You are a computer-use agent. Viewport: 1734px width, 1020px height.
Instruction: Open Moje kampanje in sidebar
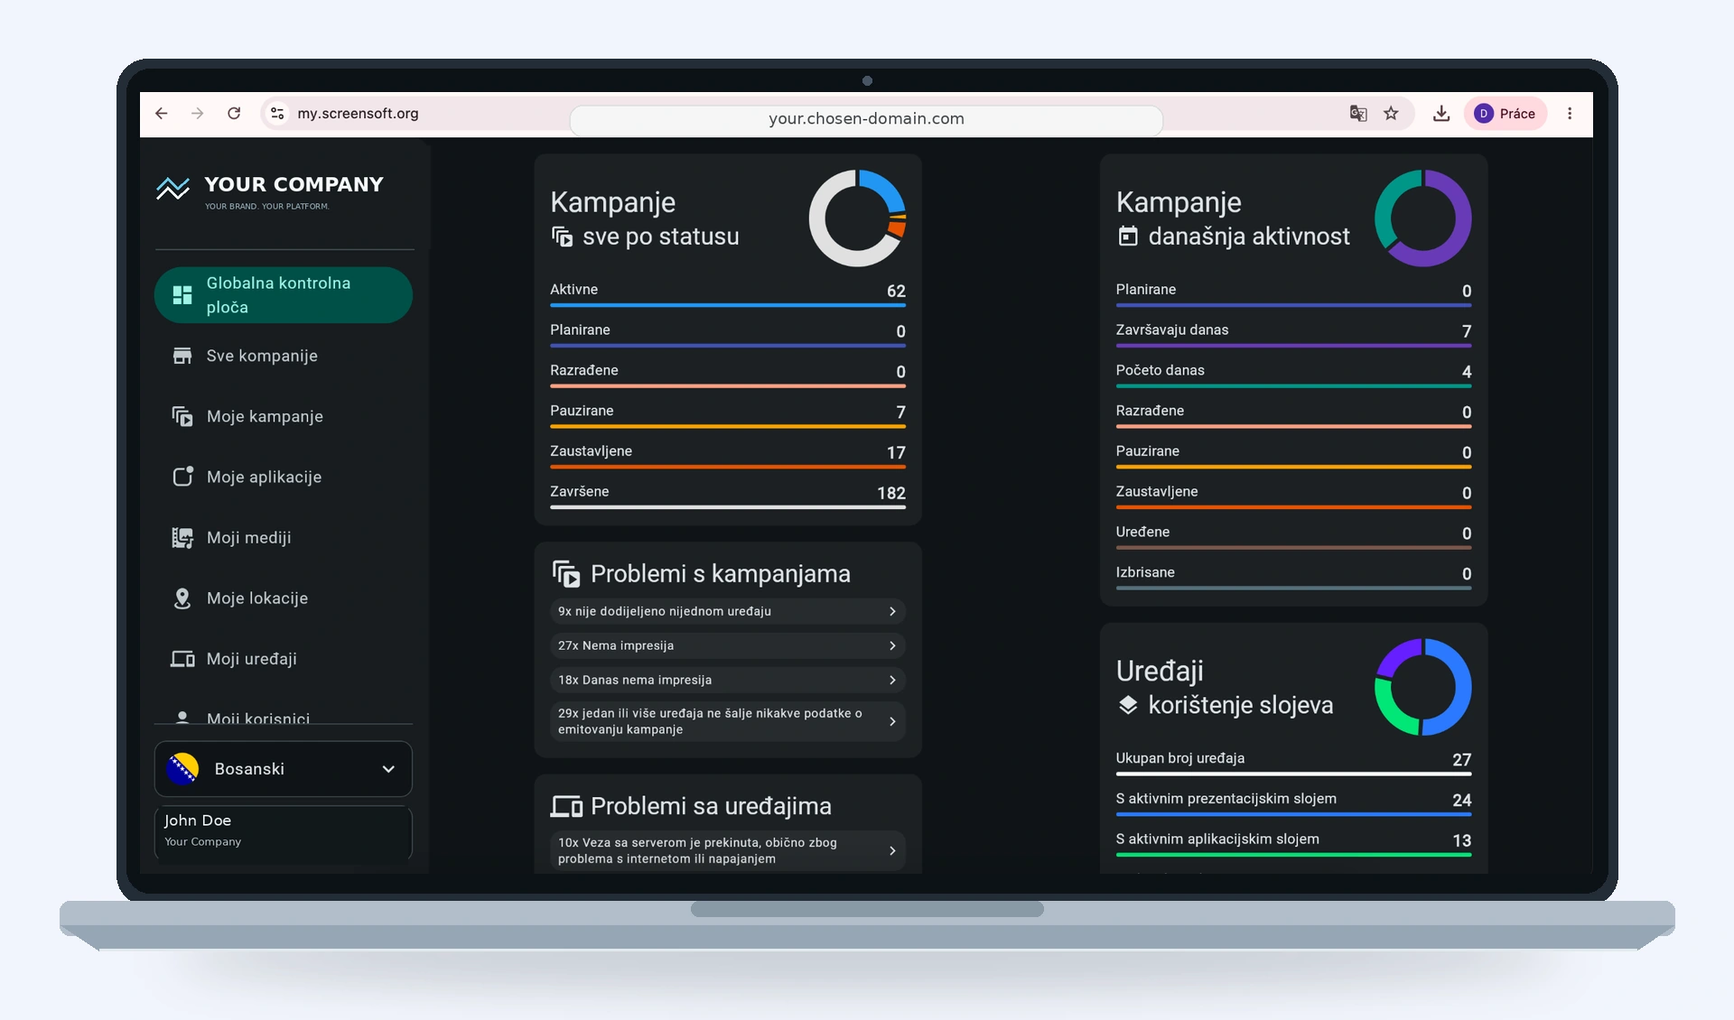pos(284,416)
